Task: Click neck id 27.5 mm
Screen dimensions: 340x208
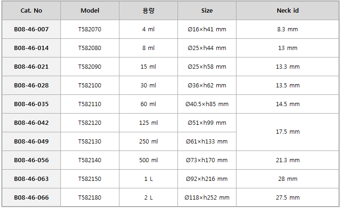Action: point(288,197)
